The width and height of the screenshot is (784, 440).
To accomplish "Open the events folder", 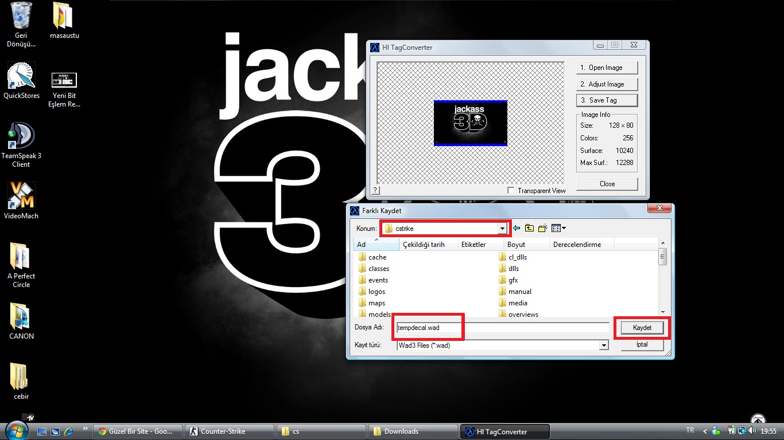I will tap(373, 280).
